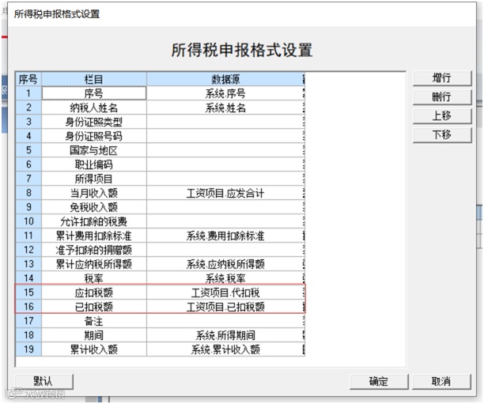Click the 系统.费用扣除标准 data source cell
This screenshot has width=484, height=404.
click(225, 236)
